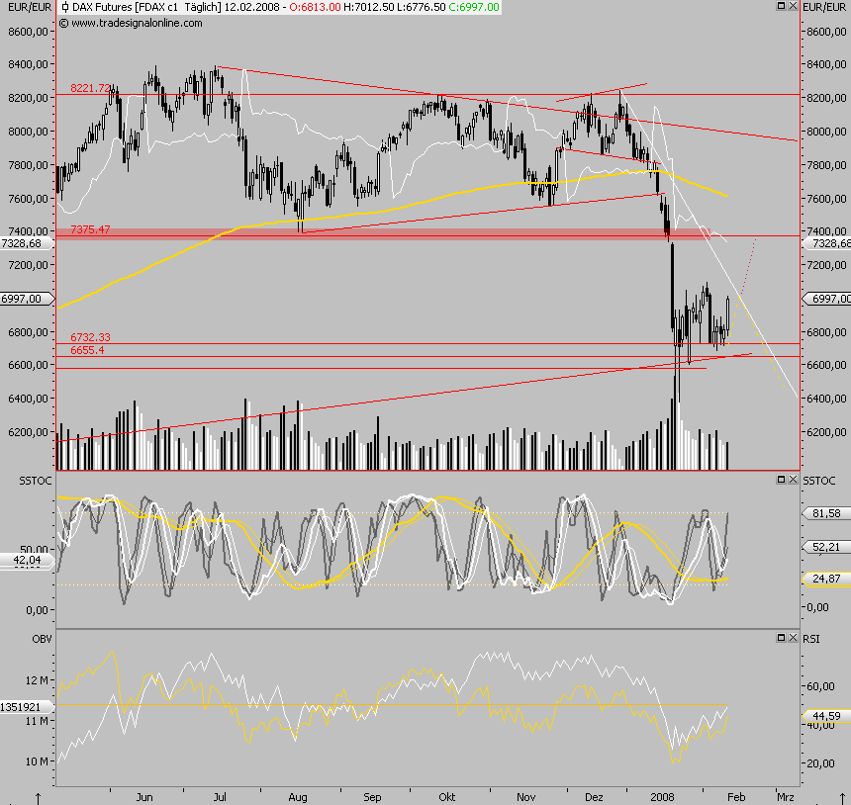Click the 6732.33 horizontal line label
The height and width of the screenshot is (805, 851).
[x=90, y=337]
